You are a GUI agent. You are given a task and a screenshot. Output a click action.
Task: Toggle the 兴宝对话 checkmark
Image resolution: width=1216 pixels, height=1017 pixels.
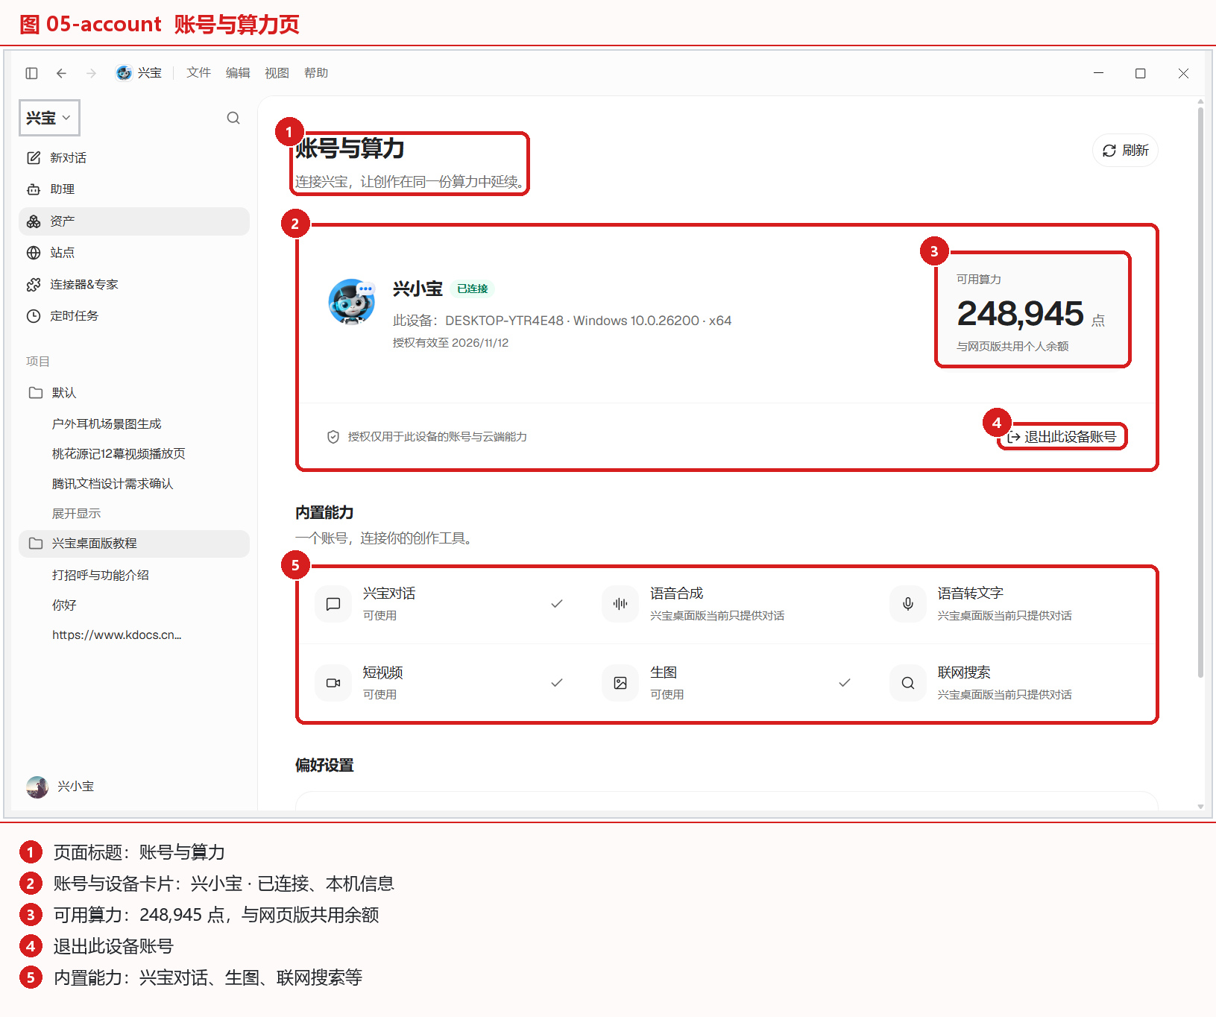[557, 604]
